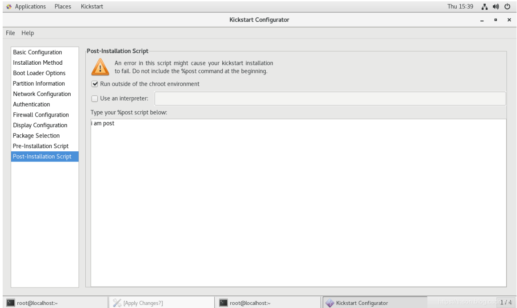Screen dimensions: 517x308
Task: Select Installation Method section
Action: coord(45,62)
